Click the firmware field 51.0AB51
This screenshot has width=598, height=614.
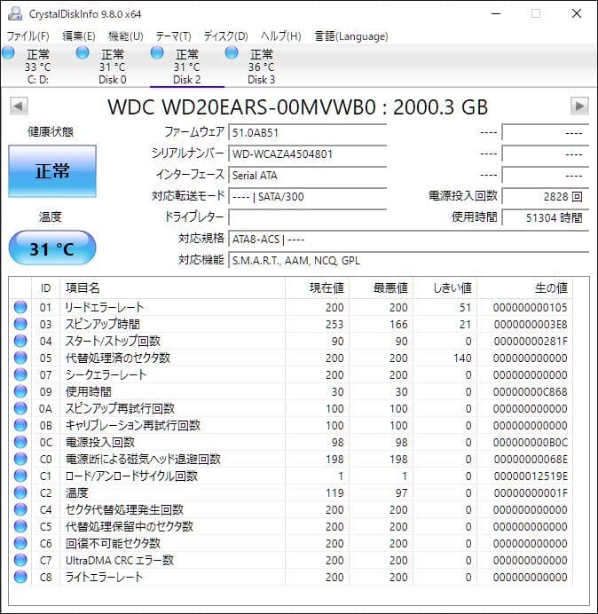click(x=308, y=133)
